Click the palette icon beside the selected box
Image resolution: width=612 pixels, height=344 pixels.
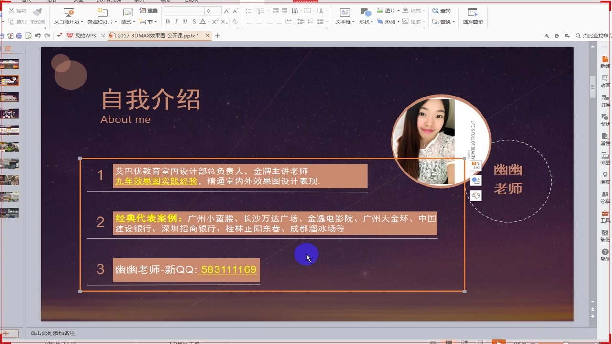click(x=475, y=195)
